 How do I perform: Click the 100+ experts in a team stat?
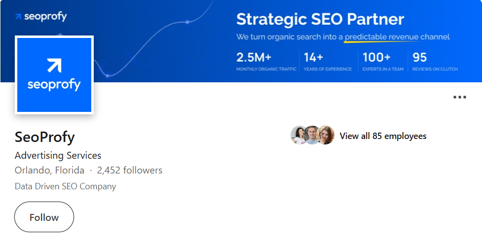point(383,62)
